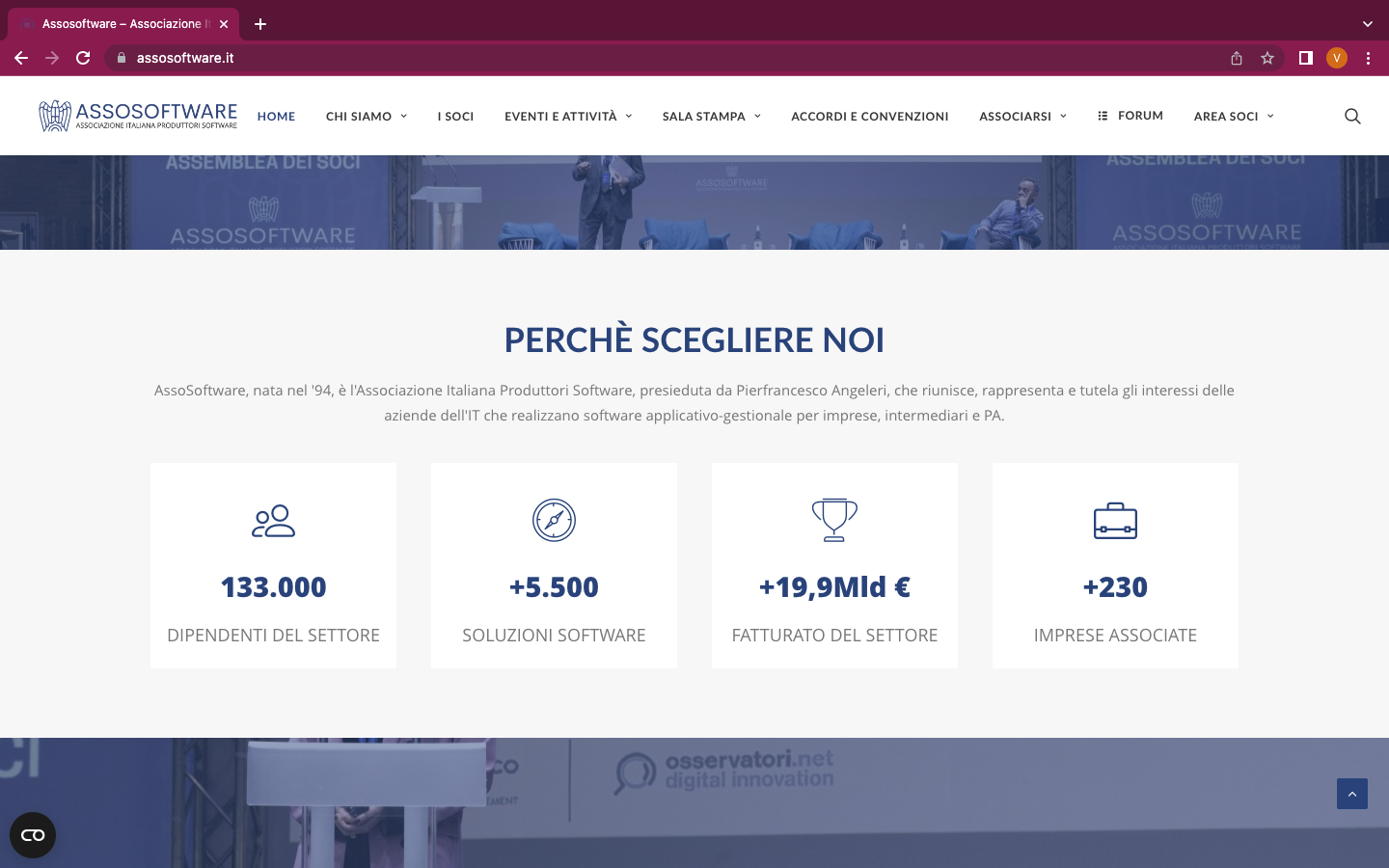Open the SALA STAMPA dropdown
1389x868 pixels.
[x=704, y=116]
